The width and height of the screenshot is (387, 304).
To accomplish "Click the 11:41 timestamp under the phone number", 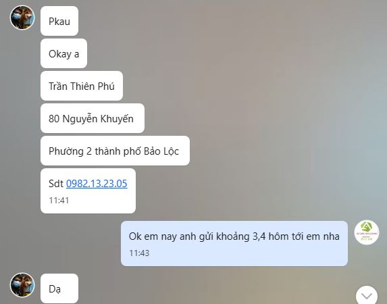I will (x=59, y=200).
